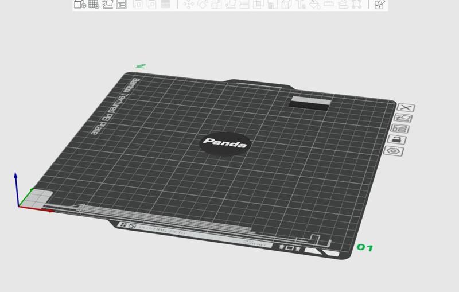Select the Rotate tool icon

tap(203, 5)
